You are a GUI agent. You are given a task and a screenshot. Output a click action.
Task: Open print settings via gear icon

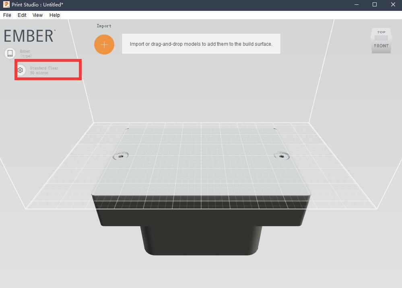point(20,70)
